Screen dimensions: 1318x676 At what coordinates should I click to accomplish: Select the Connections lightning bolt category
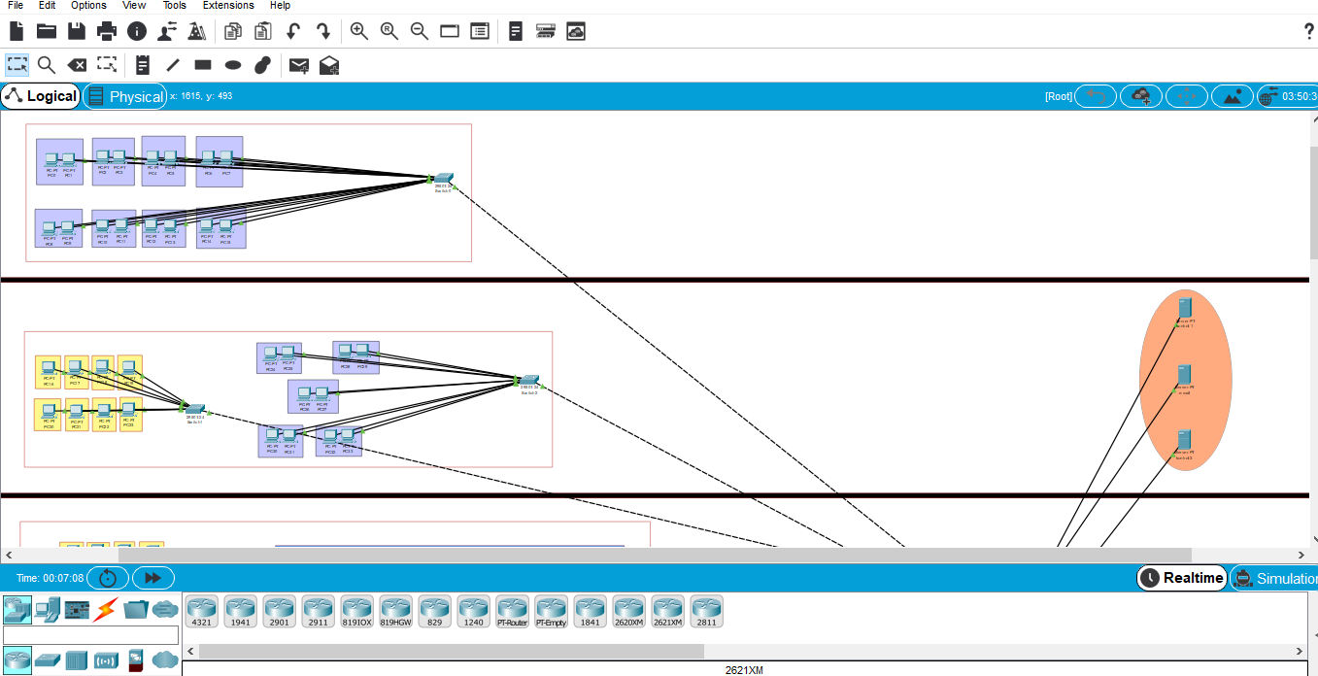[x=105, y=609]
